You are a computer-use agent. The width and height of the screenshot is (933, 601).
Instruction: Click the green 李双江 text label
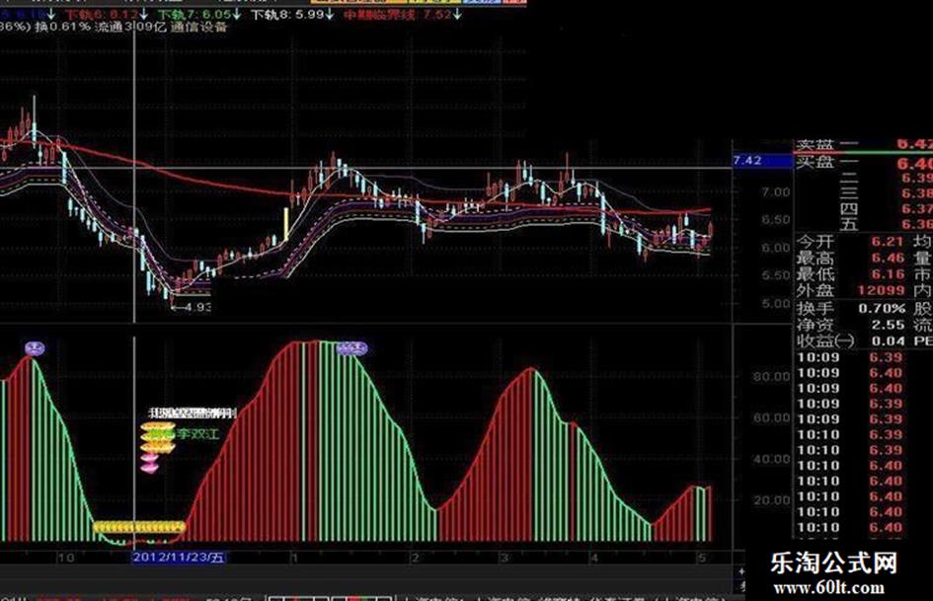pos(197,434)
